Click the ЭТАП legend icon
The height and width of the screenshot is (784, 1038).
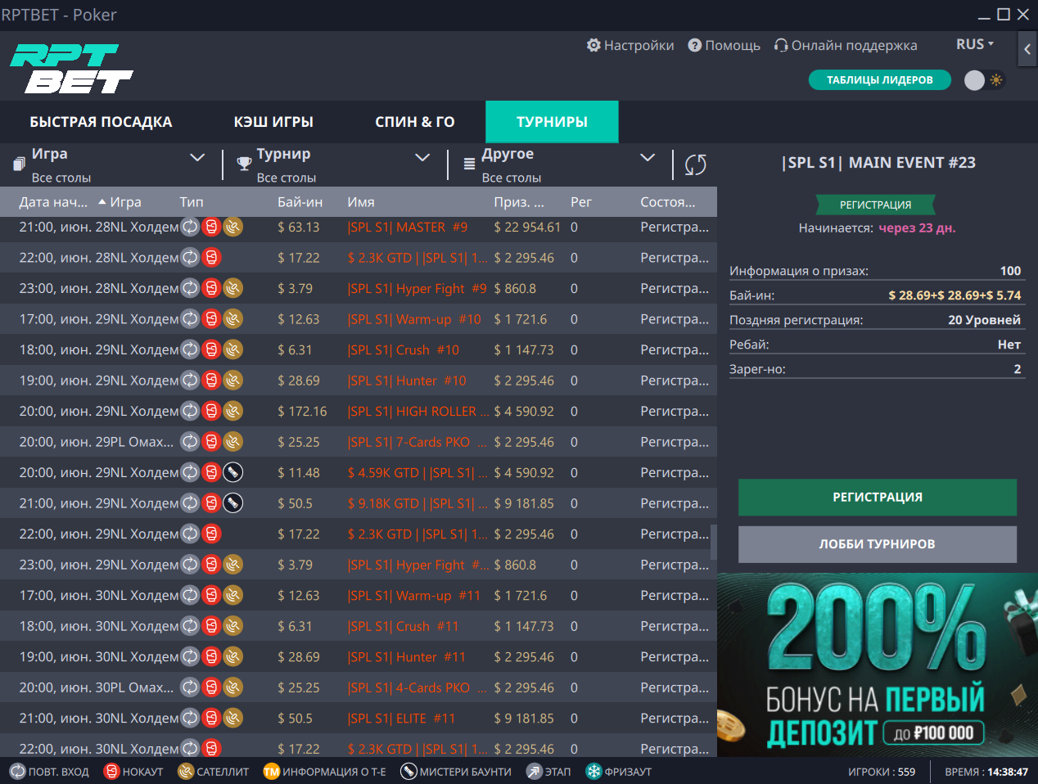533,770
